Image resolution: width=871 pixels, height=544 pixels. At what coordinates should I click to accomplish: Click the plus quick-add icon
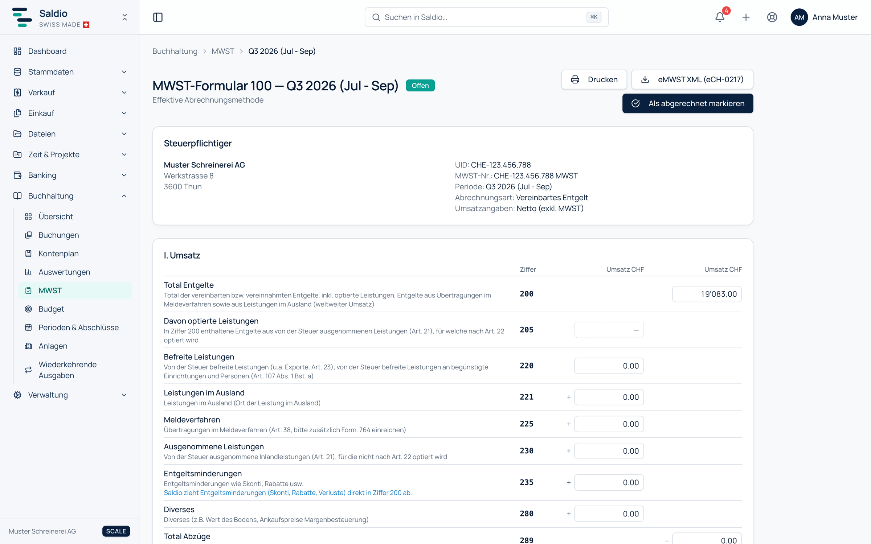[746, 17]
